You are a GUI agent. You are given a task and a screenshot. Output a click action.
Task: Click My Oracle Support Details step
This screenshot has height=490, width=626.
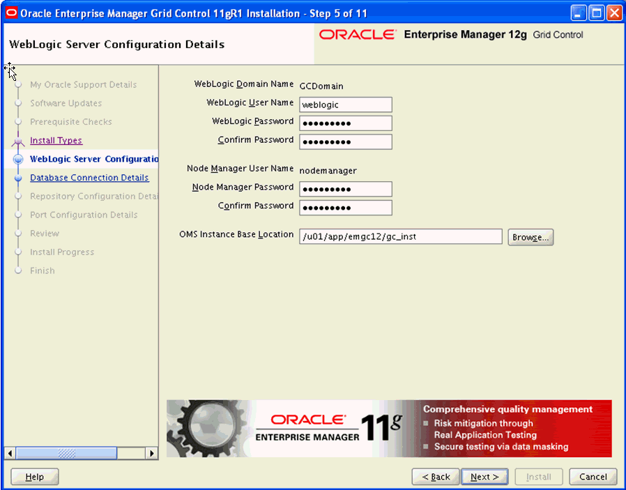coord(83,84)
